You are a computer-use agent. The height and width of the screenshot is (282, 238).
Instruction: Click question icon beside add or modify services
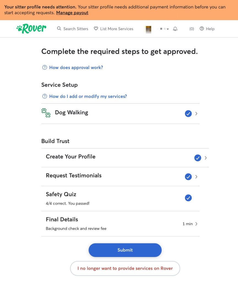point(45,96)
